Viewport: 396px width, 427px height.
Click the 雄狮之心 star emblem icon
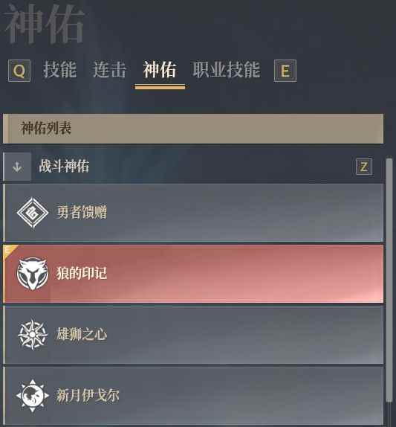click(33, 334)
